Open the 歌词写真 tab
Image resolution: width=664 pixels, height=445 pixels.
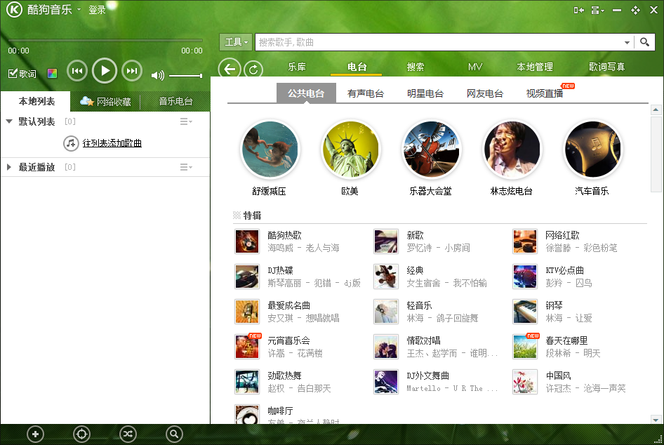tap(607, 67)
